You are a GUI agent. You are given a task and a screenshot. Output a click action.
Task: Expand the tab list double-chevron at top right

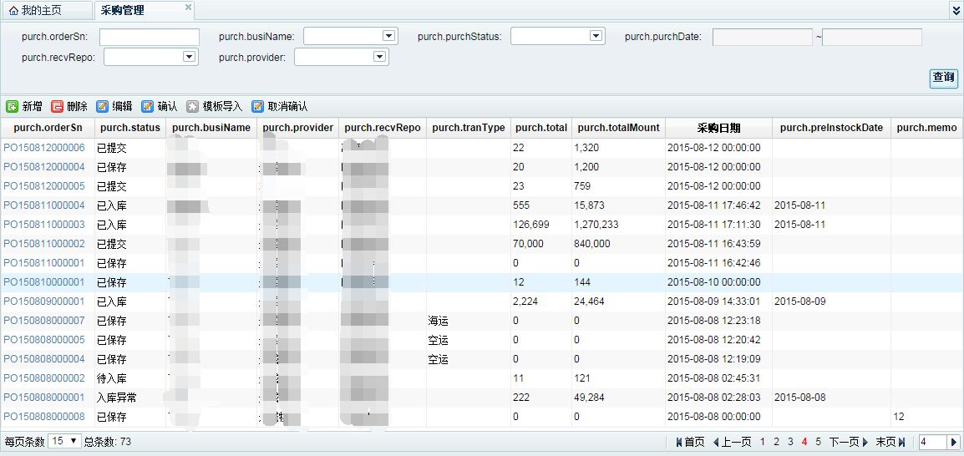pyautogui.click(x=956, y=10)
